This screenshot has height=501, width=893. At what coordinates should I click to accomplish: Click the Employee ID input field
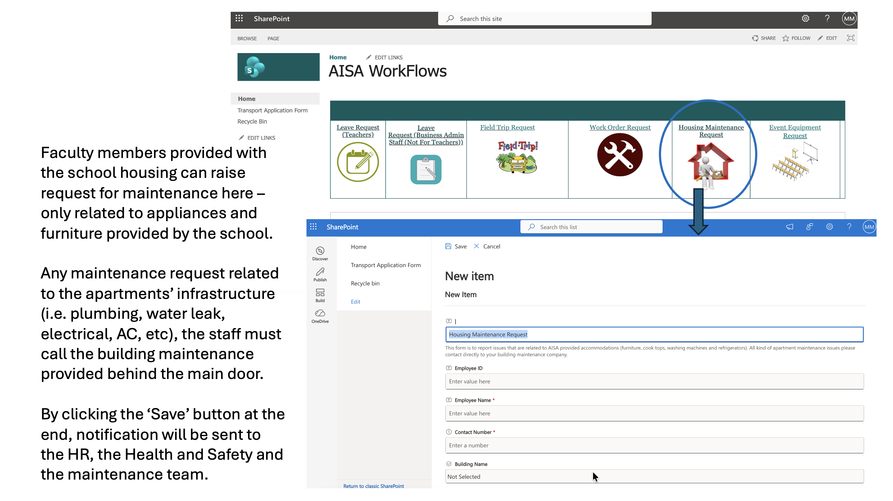point(654,381)
